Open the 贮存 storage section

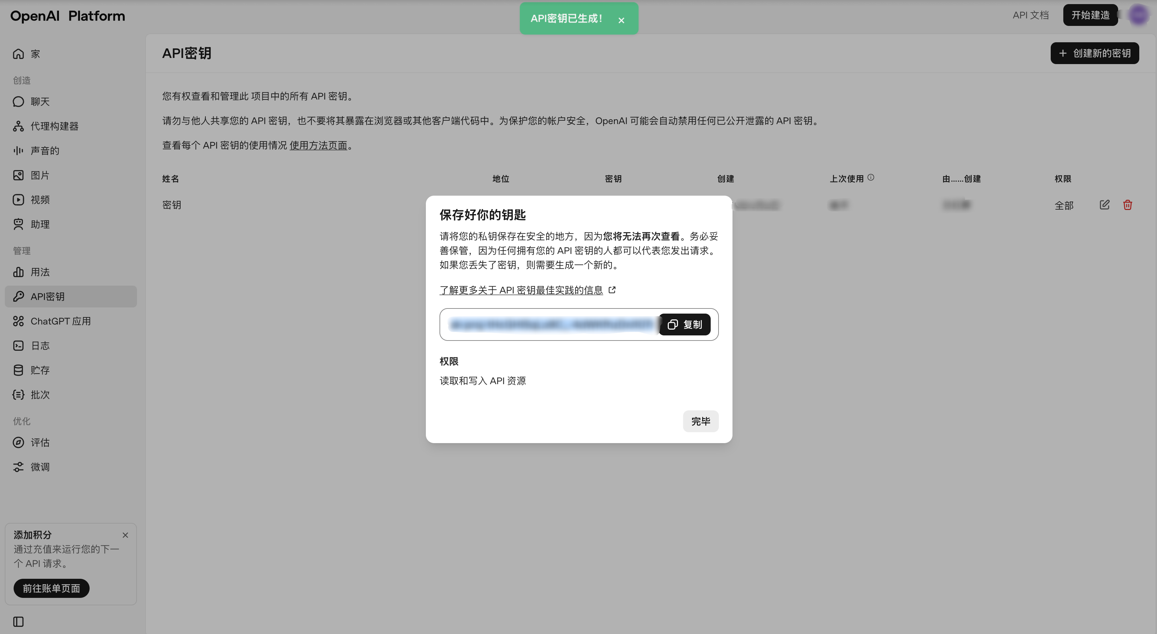tap(40, 370)
